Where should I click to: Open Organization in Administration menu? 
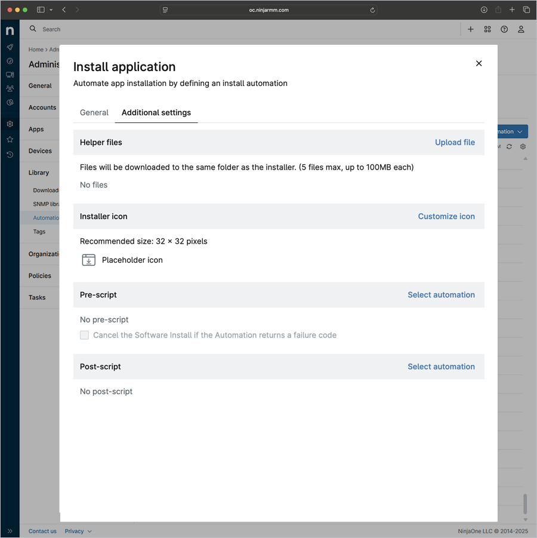(x=44, y=254)
